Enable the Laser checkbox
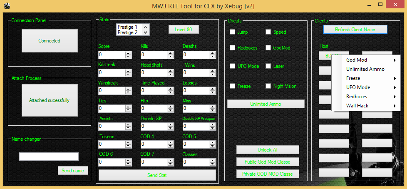This screenshot has height=189, width=407. pyautogui.click(x=268, y=66)
